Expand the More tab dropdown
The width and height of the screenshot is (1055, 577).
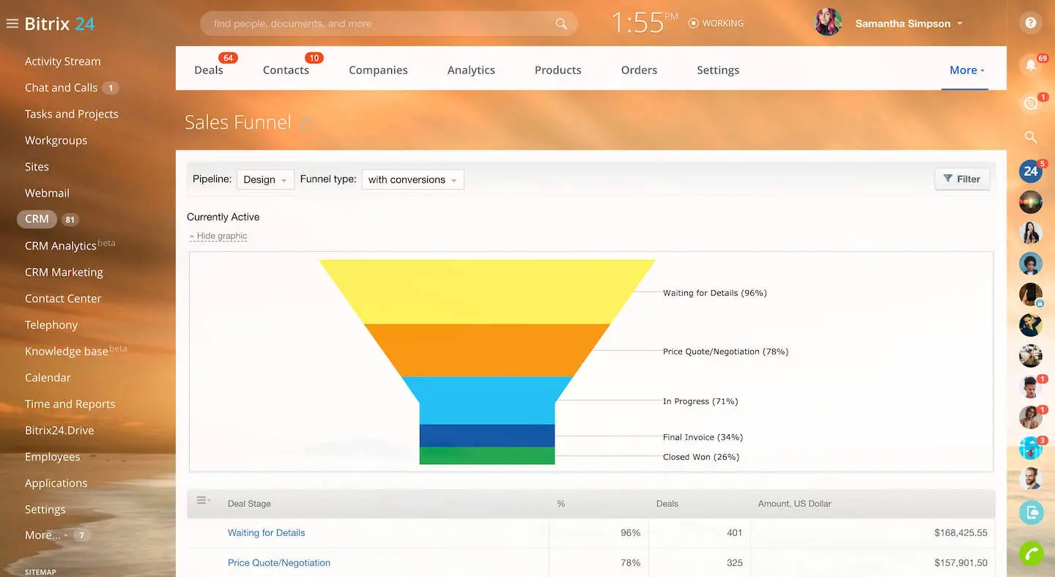pyautogui.click(x=966, y=70)
